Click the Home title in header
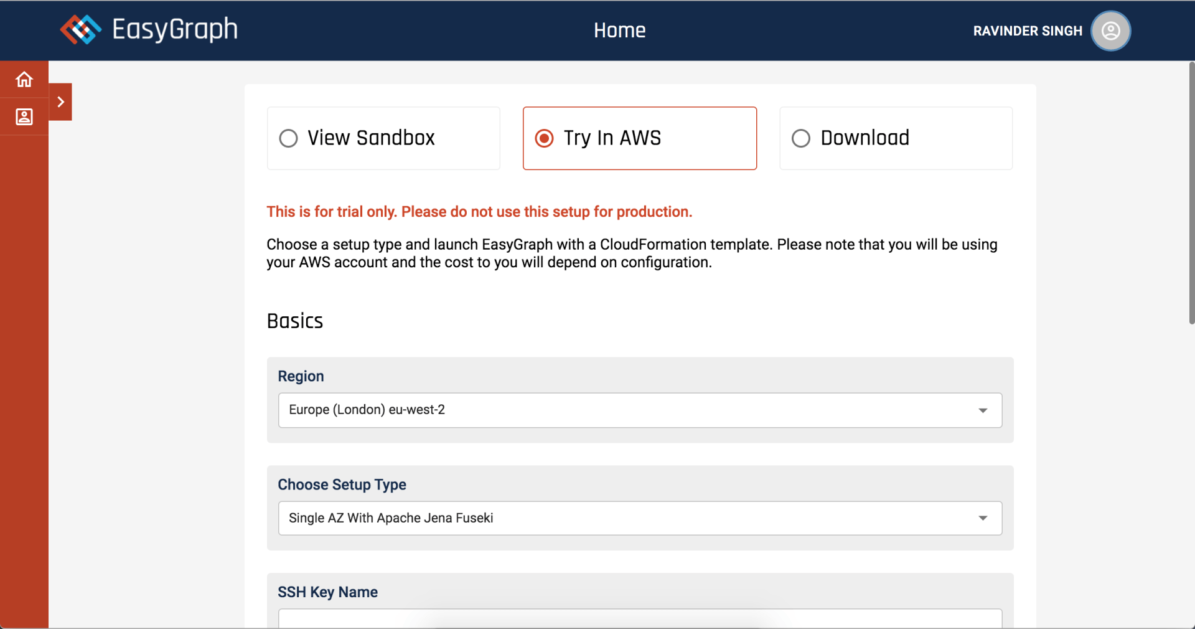1195x629 pixels. coord(619,31)
